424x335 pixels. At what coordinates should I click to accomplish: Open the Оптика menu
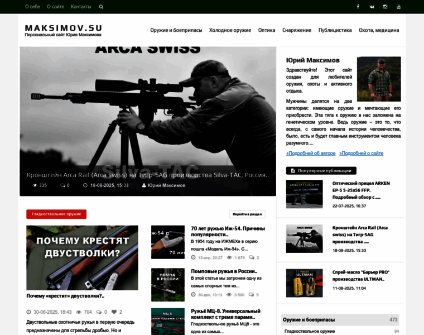pos(267,30)
